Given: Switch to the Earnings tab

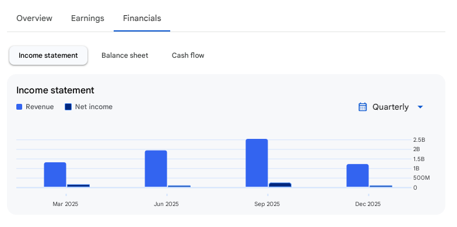Looking at the screenshot, I should [87, 19].
